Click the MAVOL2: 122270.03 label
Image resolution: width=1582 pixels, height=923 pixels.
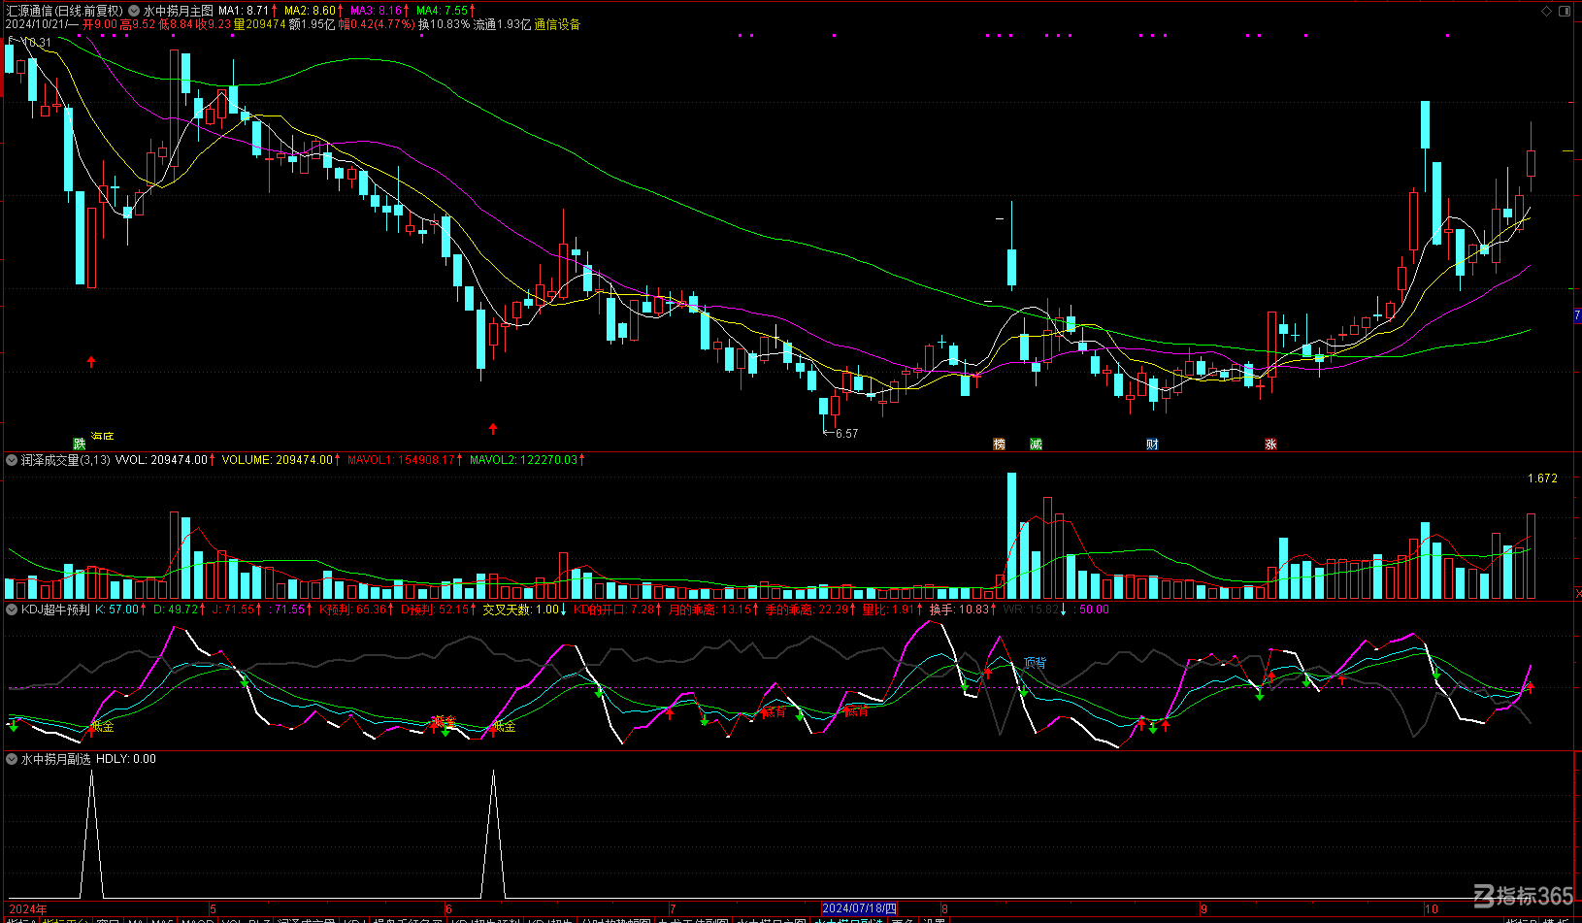click(x=524, y=460)
